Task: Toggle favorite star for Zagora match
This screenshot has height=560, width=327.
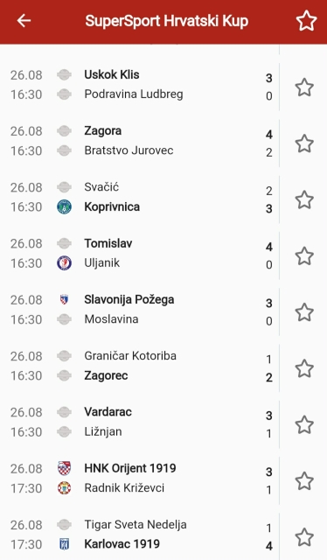Action: pos(304,143)
